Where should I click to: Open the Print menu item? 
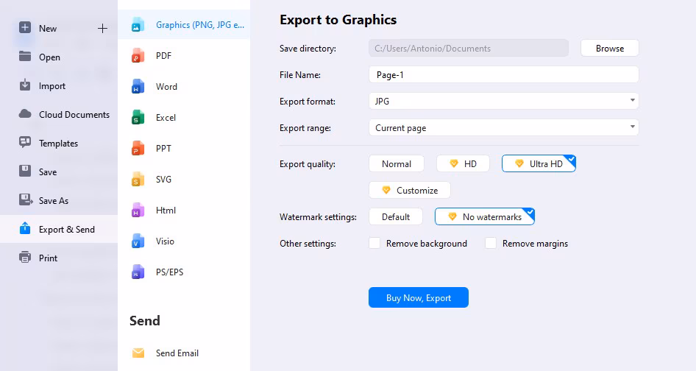(x=48, y=258)
